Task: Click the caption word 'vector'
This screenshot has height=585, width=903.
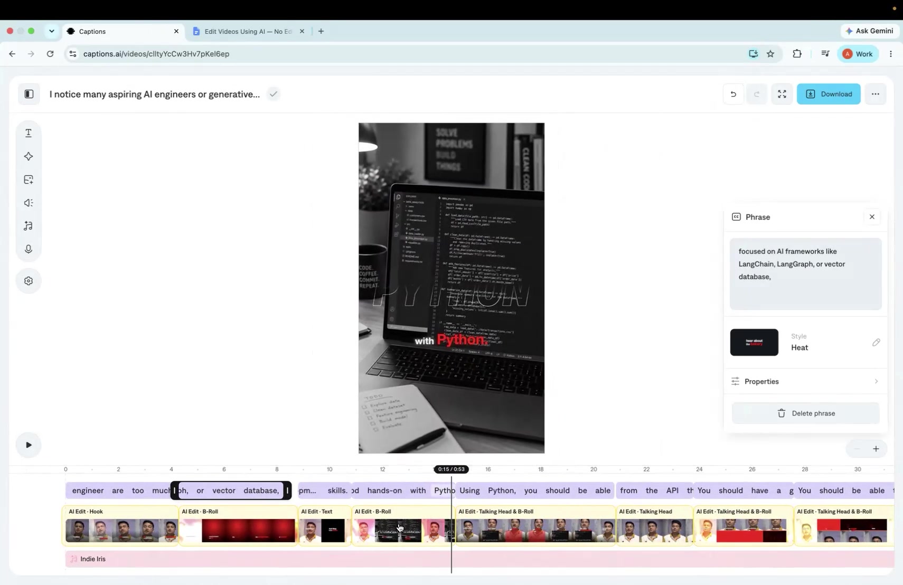Action: 224,490
